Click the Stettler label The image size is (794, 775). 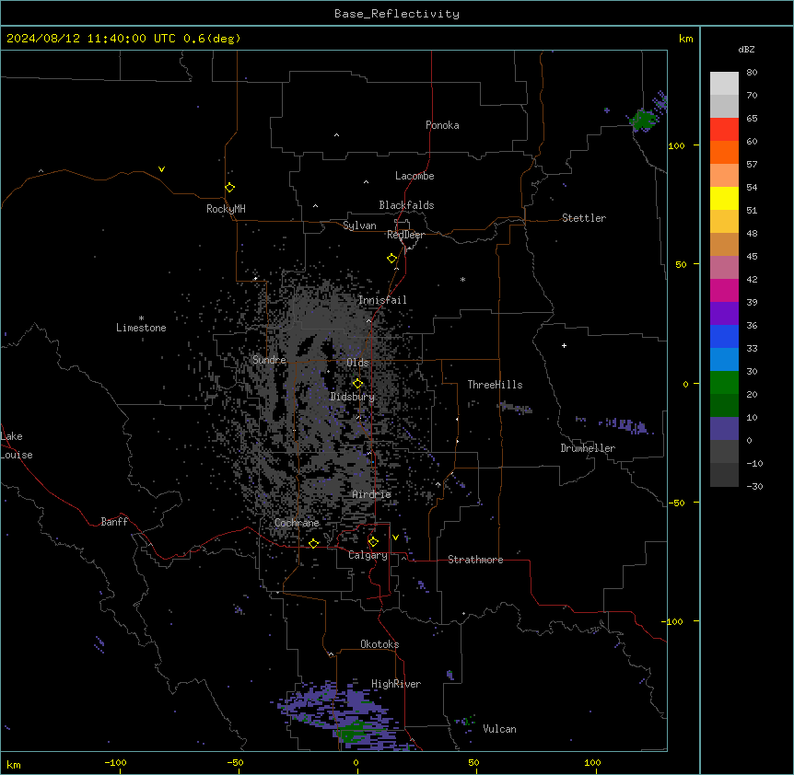(584, 218)
